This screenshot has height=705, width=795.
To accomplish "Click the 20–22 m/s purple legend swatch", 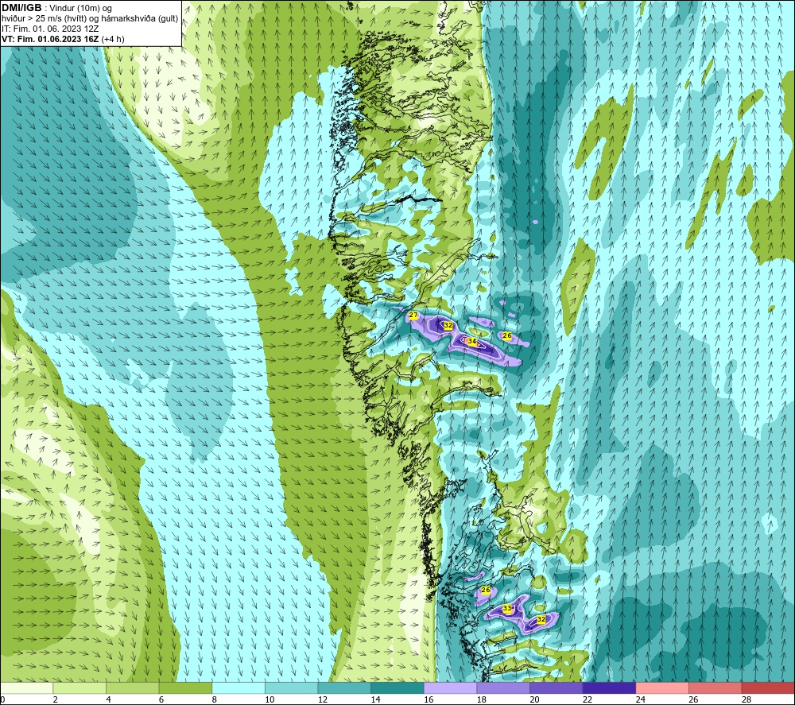I will [556, 688].
